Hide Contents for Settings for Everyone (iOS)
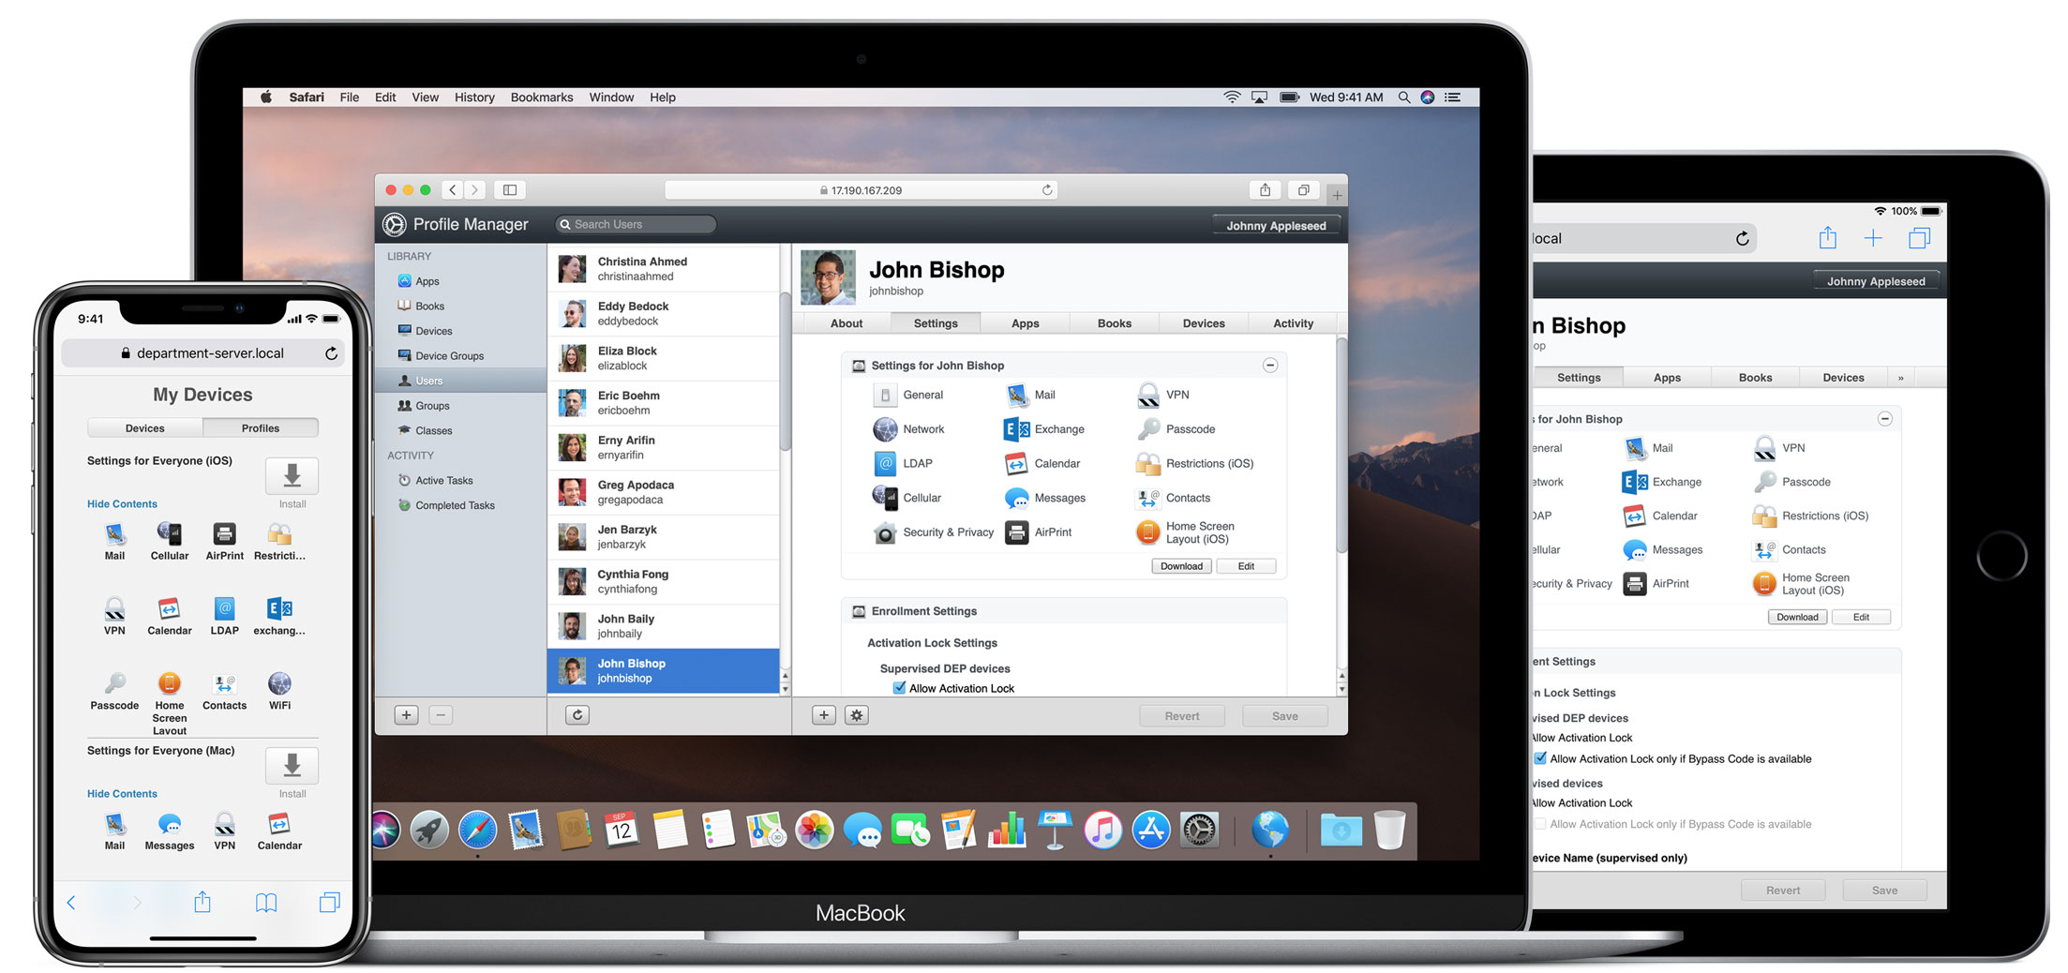The height and width of the screenshot is (973, 2068). point(122,503)
